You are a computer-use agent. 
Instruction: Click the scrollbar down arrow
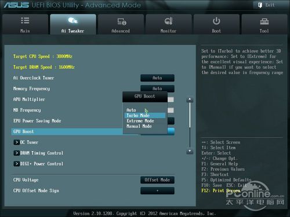pos(190,151)
